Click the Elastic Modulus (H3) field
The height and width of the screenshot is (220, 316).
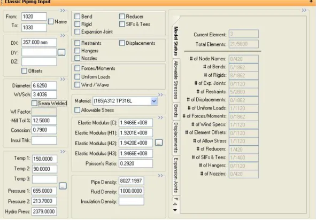(x=136, y=153)
